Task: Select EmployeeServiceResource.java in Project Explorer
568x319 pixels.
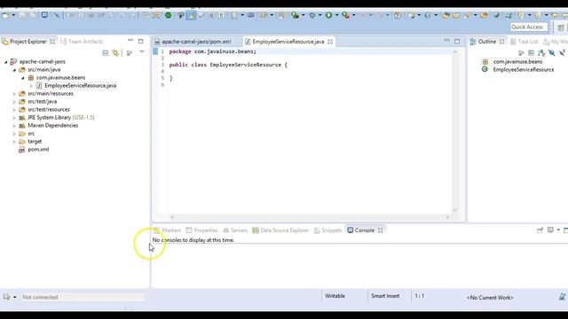Action: [x=80, y=86]
